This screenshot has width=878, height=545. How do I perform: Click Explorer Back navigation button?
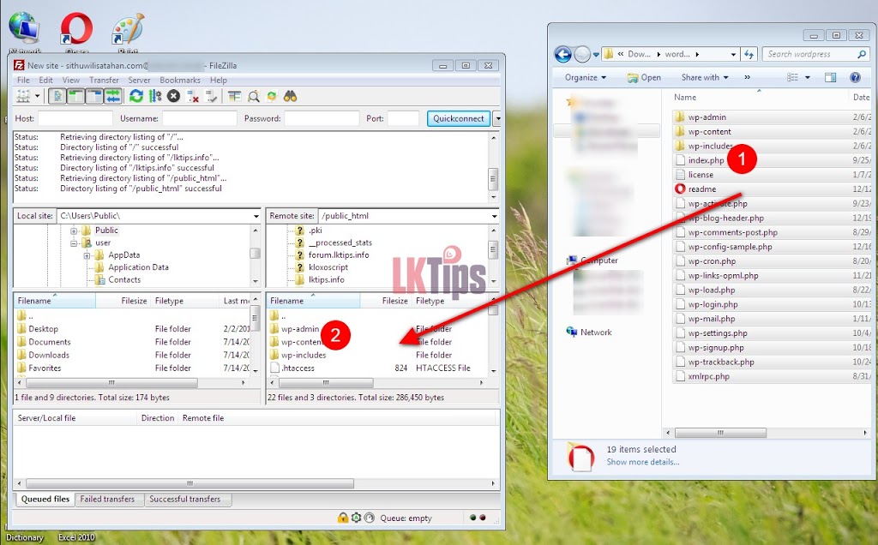coord(562,54)
